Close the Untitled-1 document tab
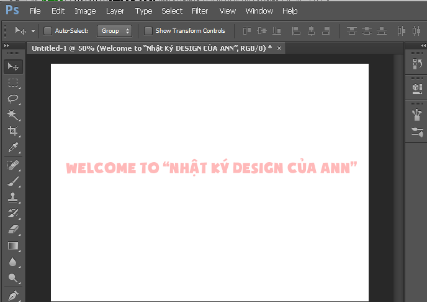This screenshot has height=302, width=427. [279, 48]
